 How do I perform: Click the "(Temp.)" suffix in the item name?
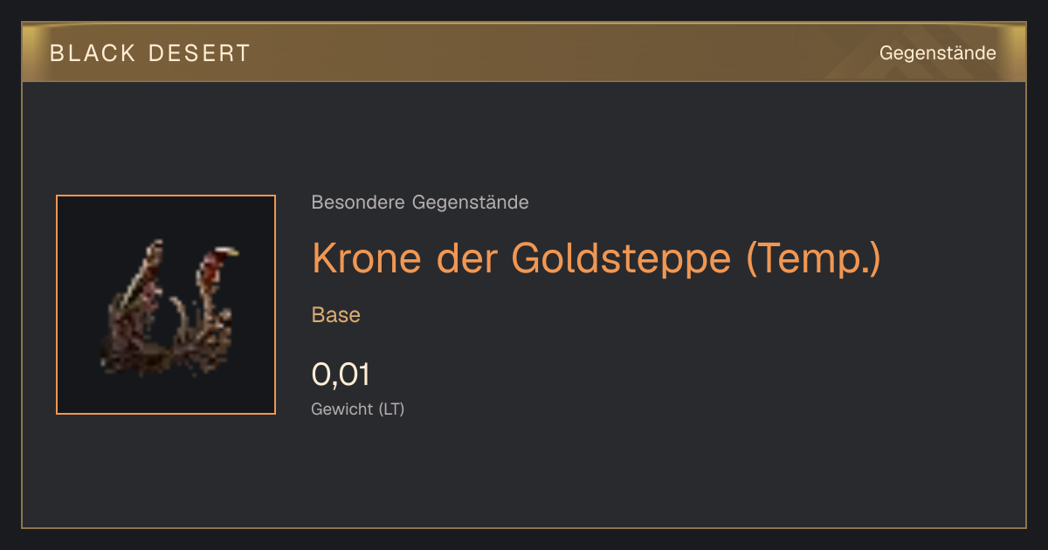814,258
